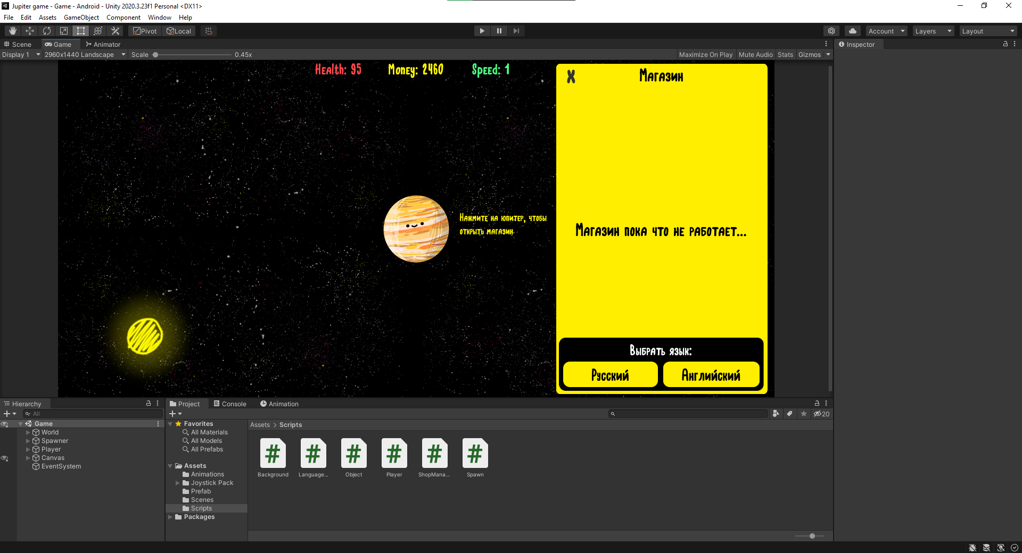Switch to the Console tab

[x=230, y=404]
